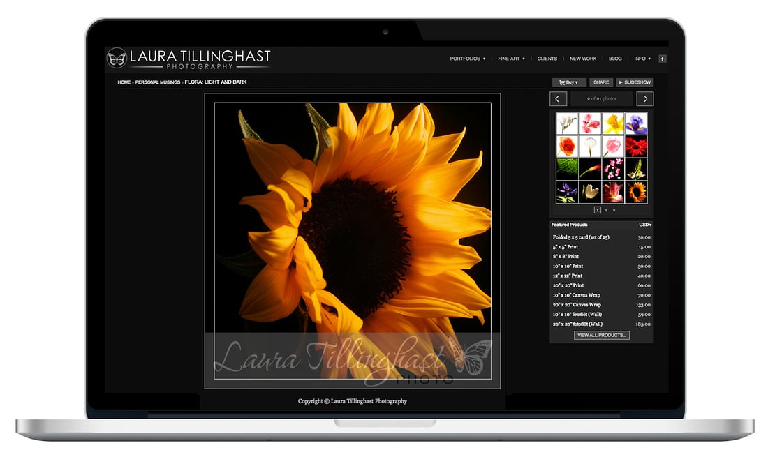Click the Laura Tillinghast Photography title

click(200, 59)
